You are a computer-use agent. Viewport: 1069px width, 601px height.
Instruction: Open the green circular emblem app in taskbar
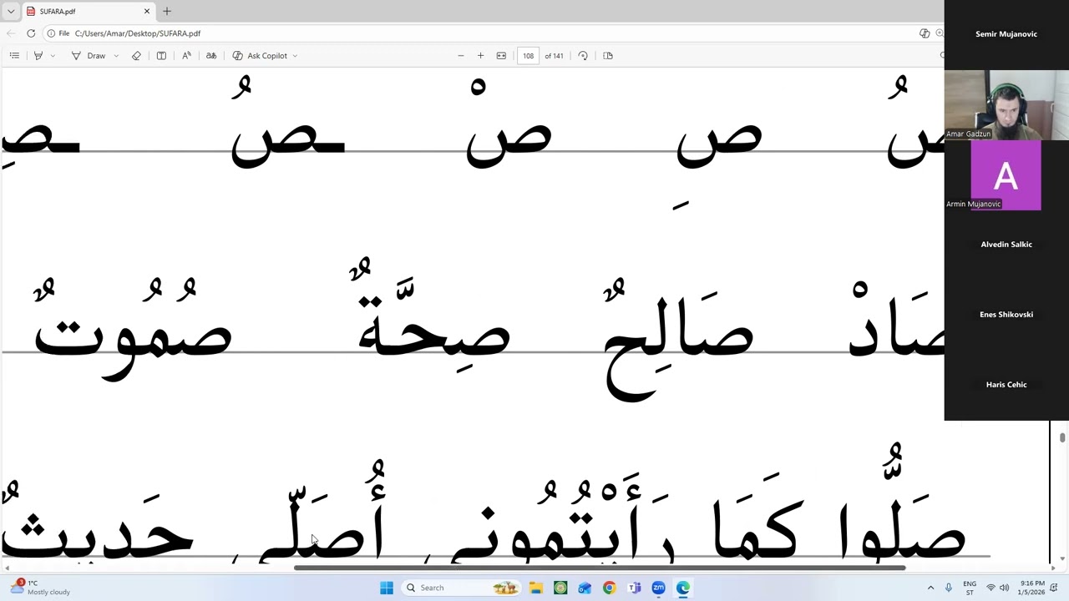(560, 588)
